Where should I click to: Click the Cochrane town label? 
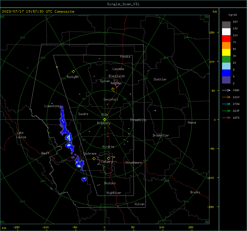(x=90, y=154)
